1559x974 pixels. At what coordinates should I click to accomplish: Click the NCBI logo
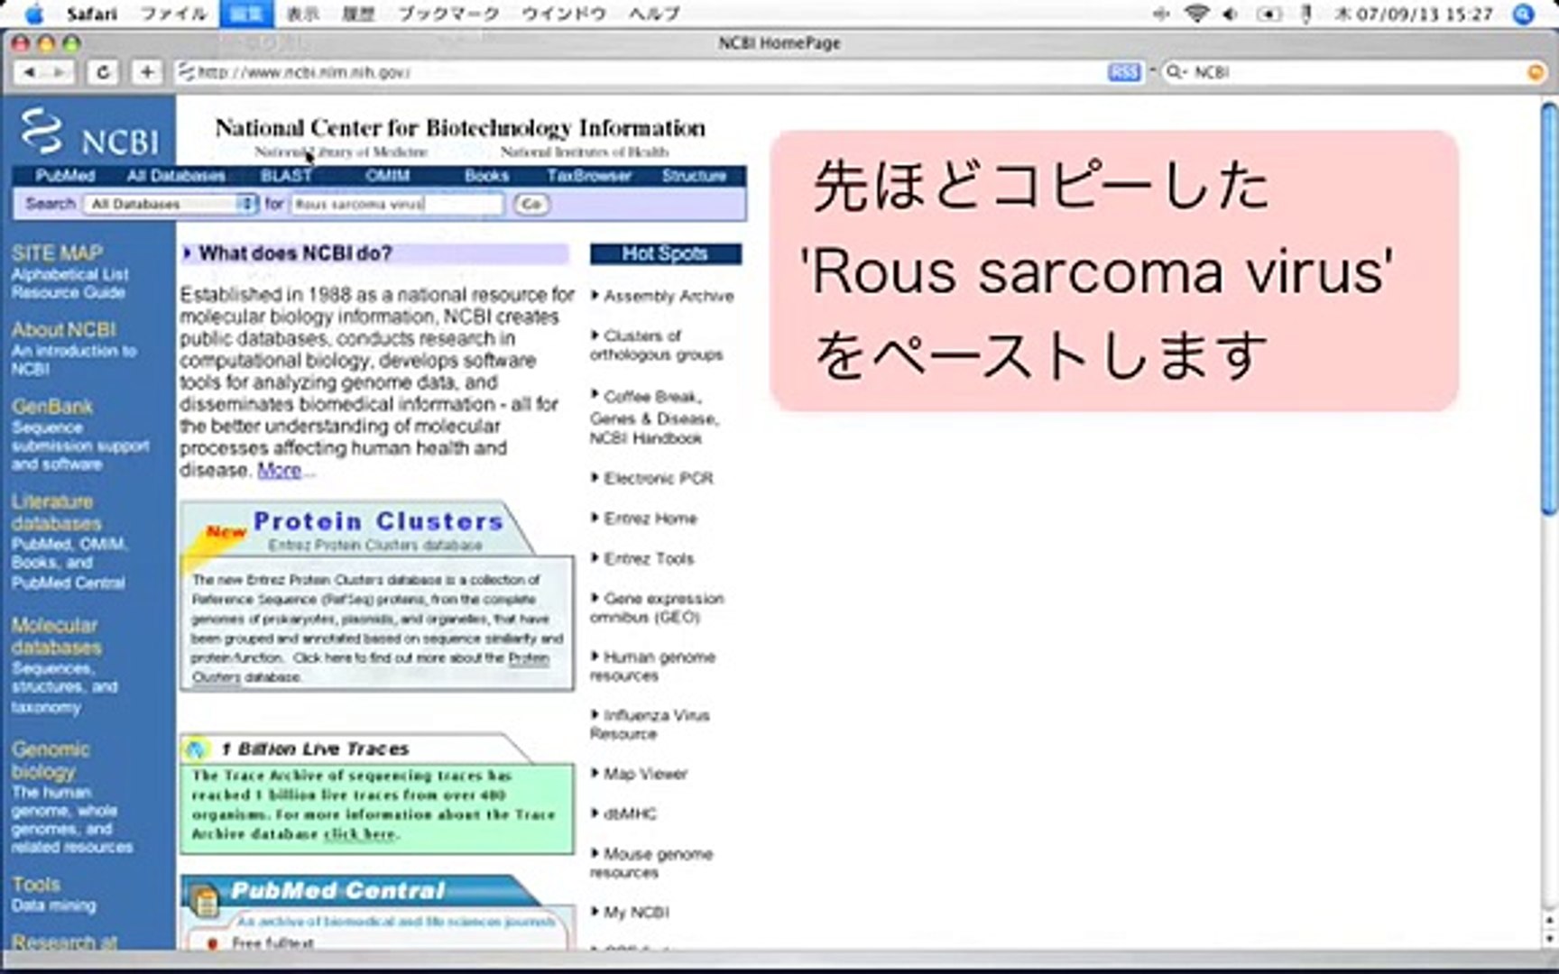pyautogui.click(x=89, y=133)
